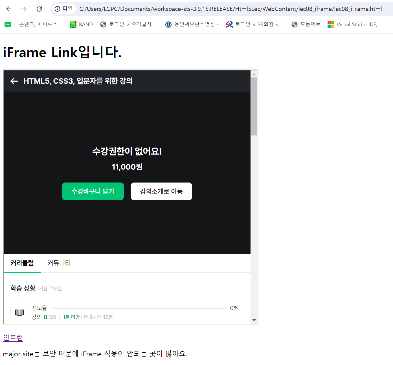Click the green blog bookmark icon
This screenshot has width=393, height=365.
(8, 25)
